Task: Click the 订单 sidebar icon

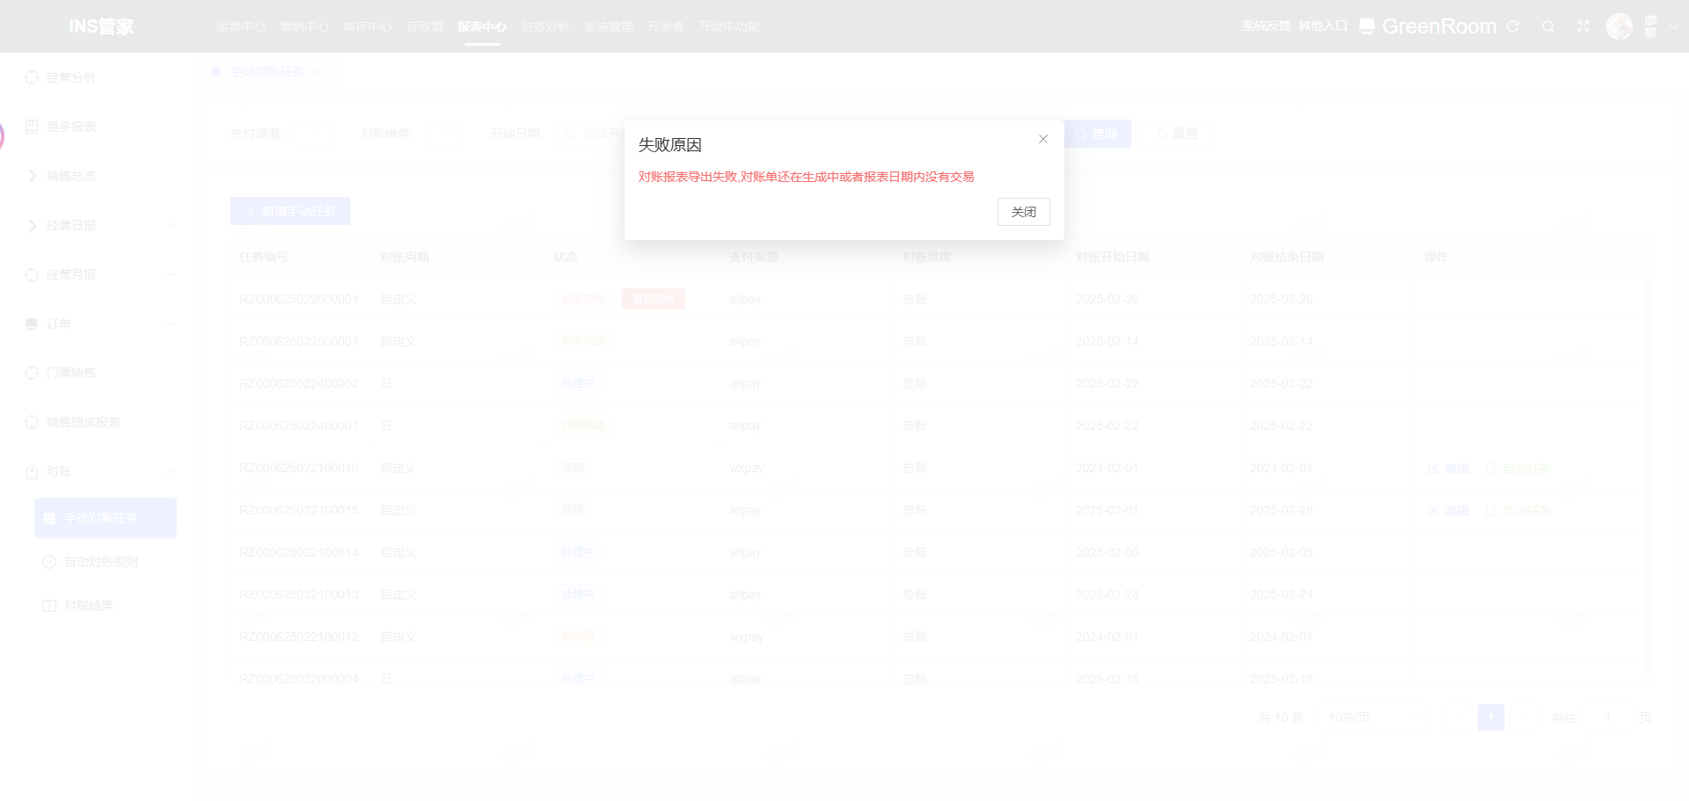Action: (32, 324)
